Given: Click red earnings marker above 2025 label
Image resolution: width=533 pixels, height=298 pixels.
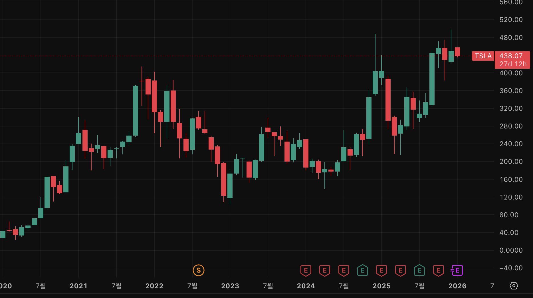Looking at the screenshot, I should (x=381, y=270).
